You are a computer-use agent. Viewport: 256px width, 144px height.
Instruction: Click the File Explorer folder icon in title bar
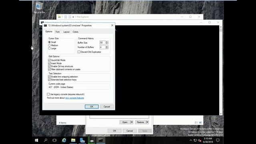(59, 17)
